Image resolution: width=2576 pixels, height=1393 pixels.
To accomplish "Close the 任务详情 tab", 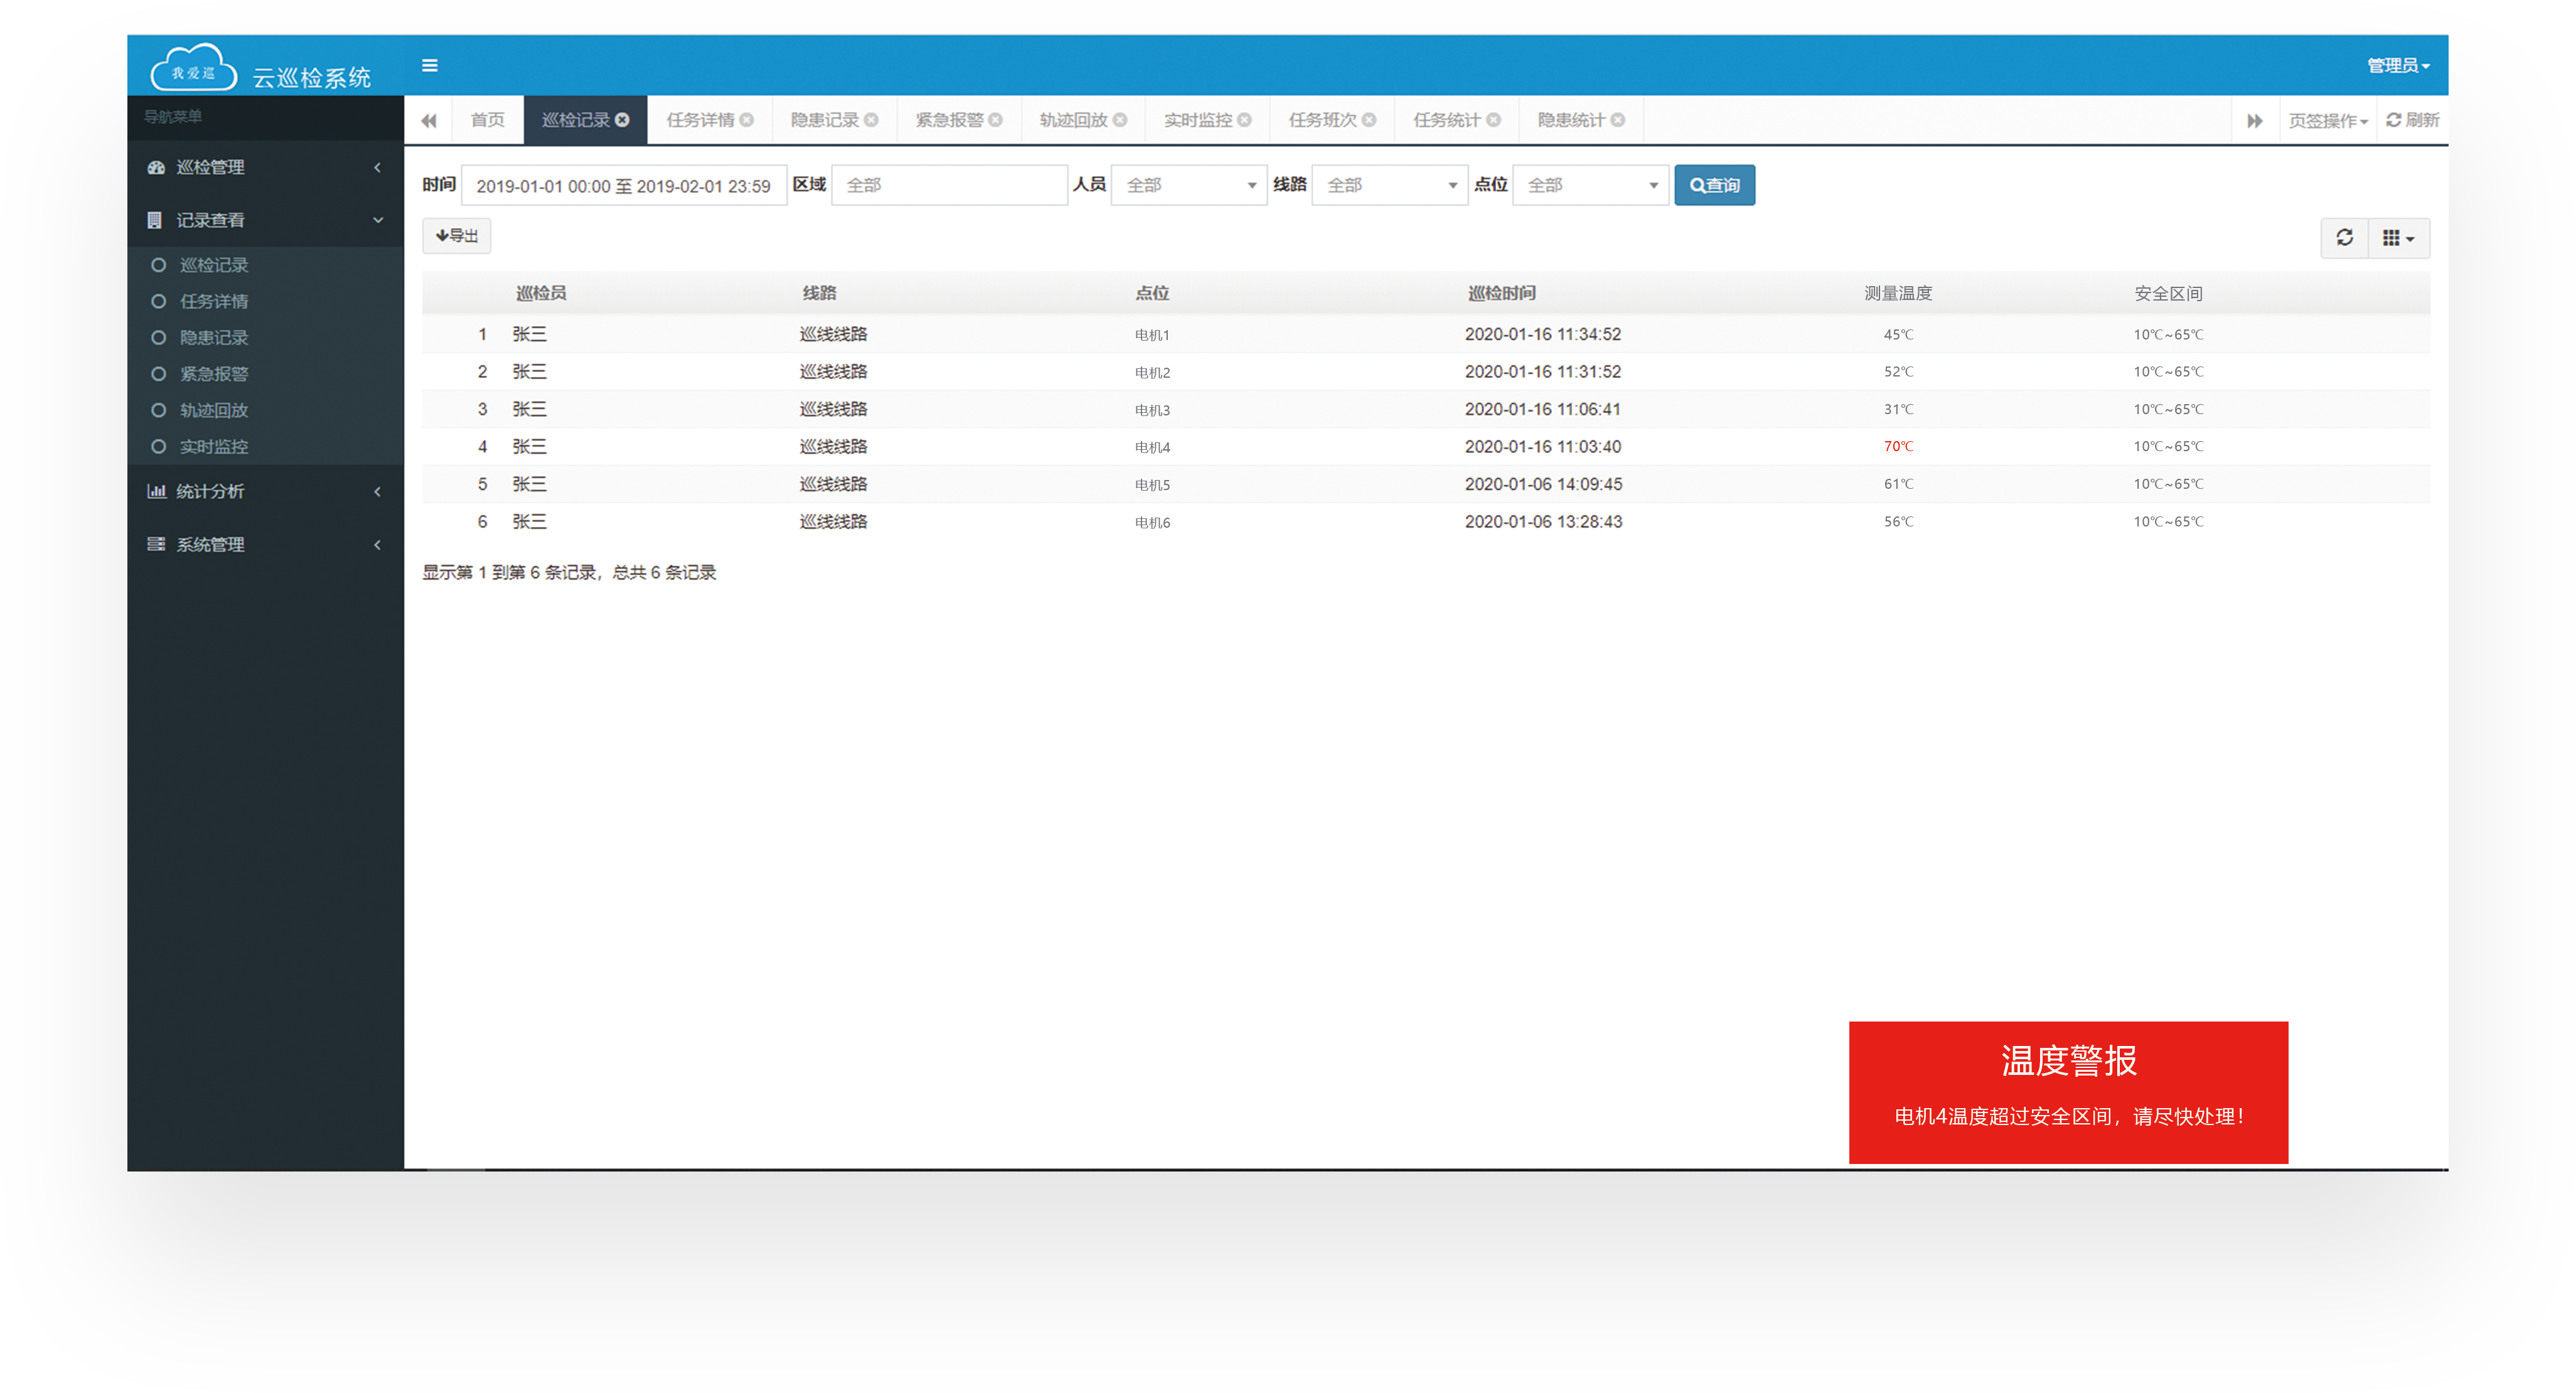I will (x=746, y=120).
